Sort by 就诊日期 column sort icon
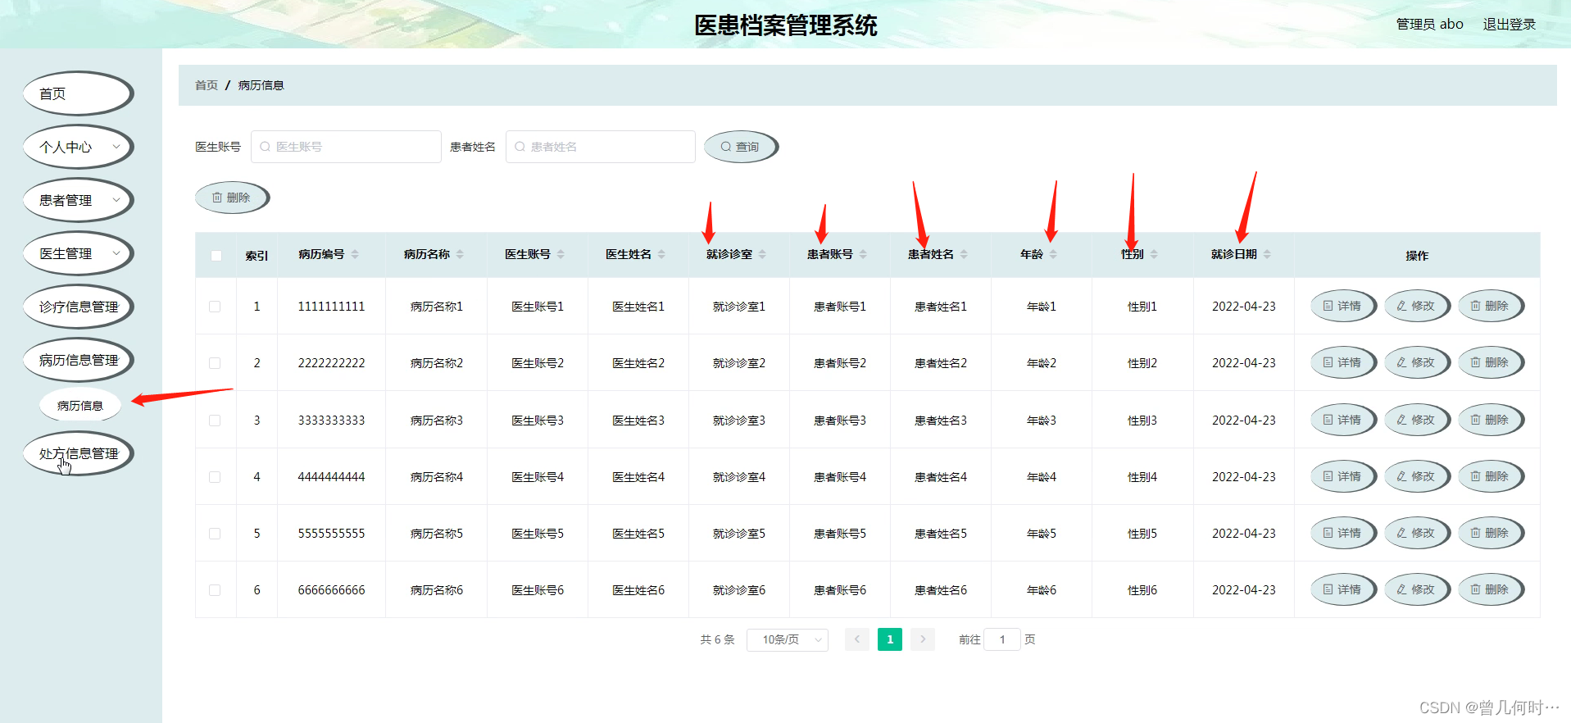1571x723 pixels. coord(1267,255)
